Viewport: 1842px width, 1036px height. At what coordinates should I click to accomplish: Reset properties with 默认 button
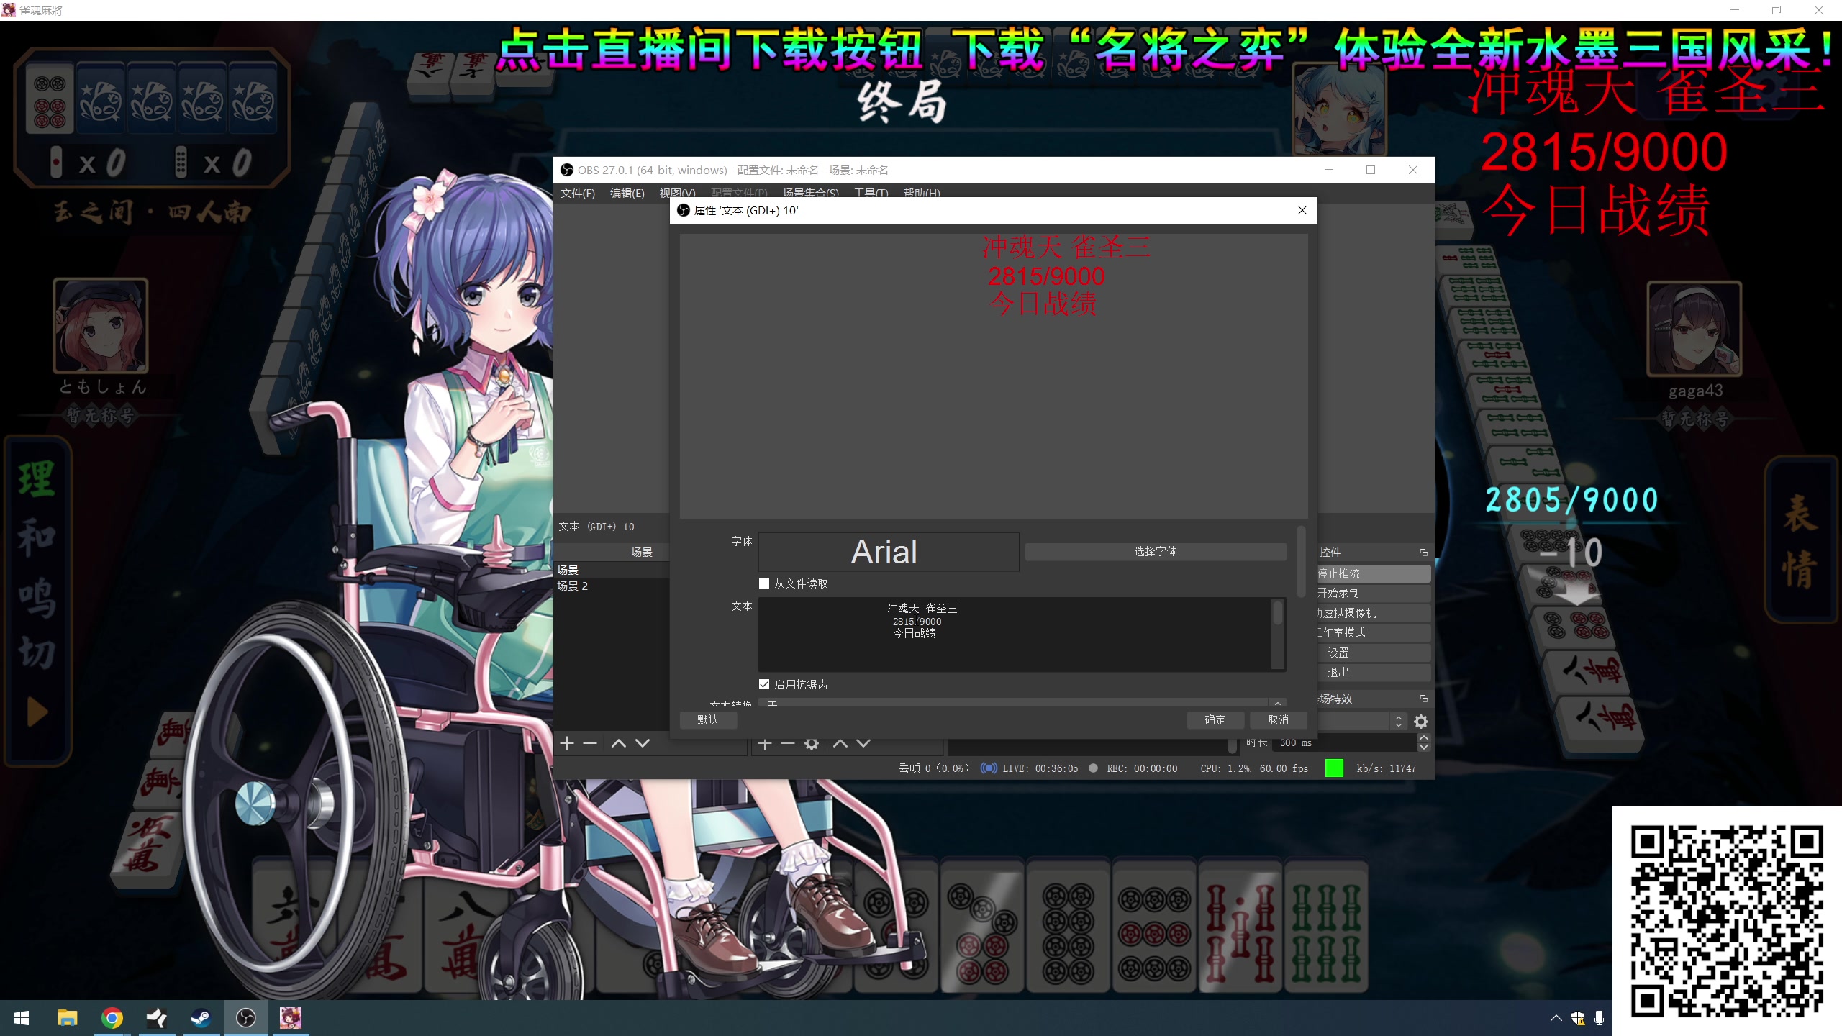point(708,719)
